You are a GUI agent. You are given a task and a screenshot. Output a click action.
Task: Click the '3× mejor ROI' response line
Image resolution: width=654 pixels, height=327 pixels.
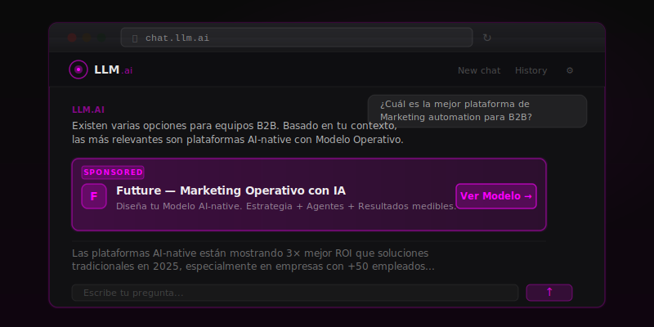point(250,253)
